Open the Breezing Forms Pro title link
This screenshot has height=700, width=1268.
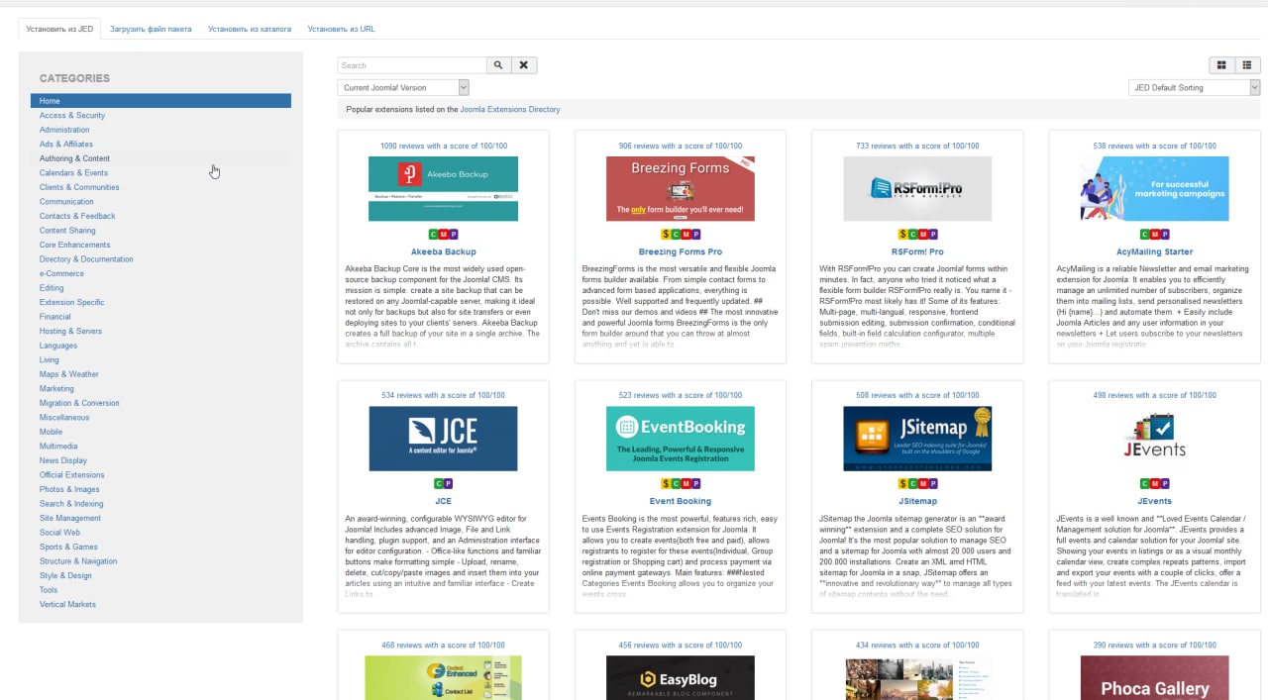tap(681, 251)
